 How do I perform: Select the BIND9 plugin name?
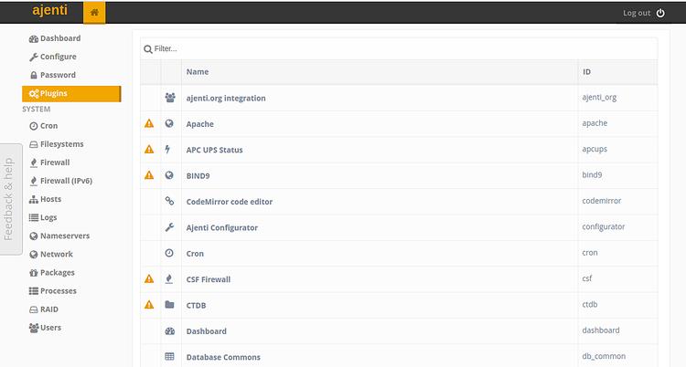[198, 175]
